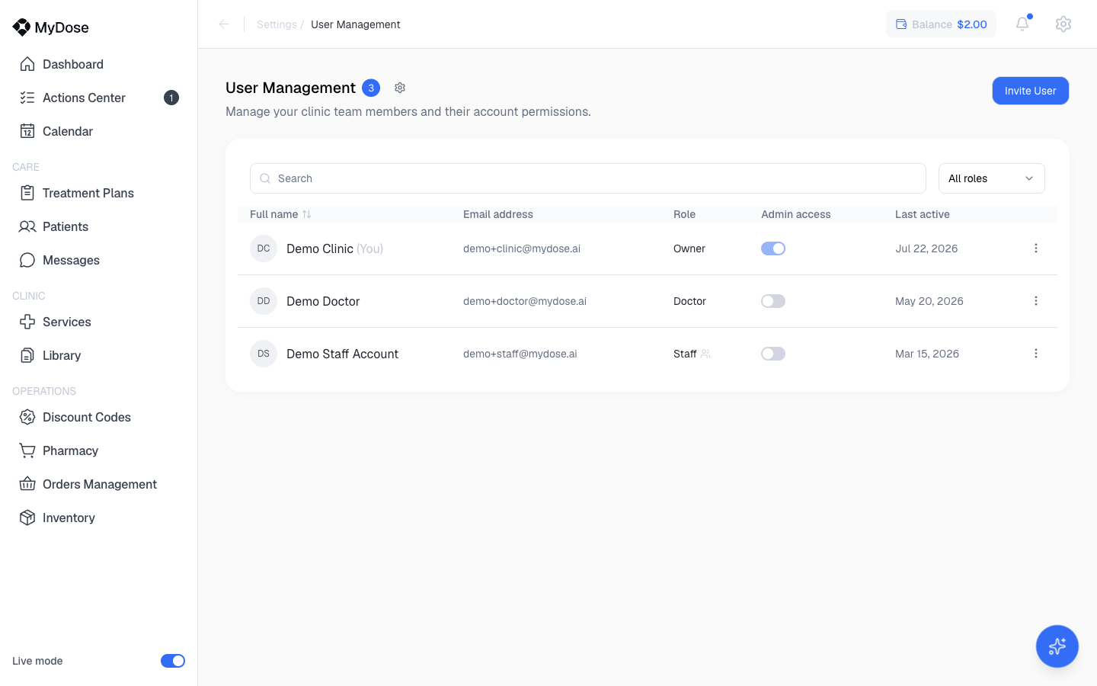This screenshot has height=686, width=1097.
Task: Enable admin access for Demo Staff Account
Action: click(x=773, y=354)
